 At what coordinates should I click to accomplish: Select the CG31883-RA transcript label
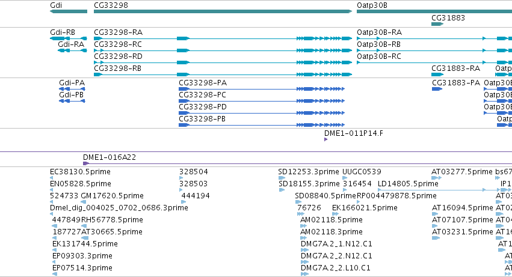point(456,68)
